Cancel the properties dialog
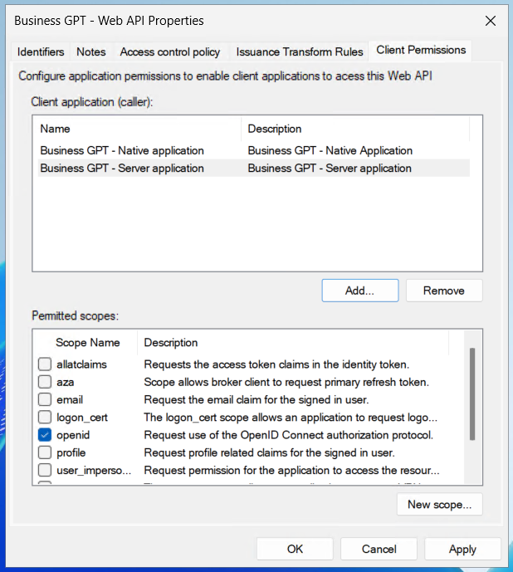 379,549
